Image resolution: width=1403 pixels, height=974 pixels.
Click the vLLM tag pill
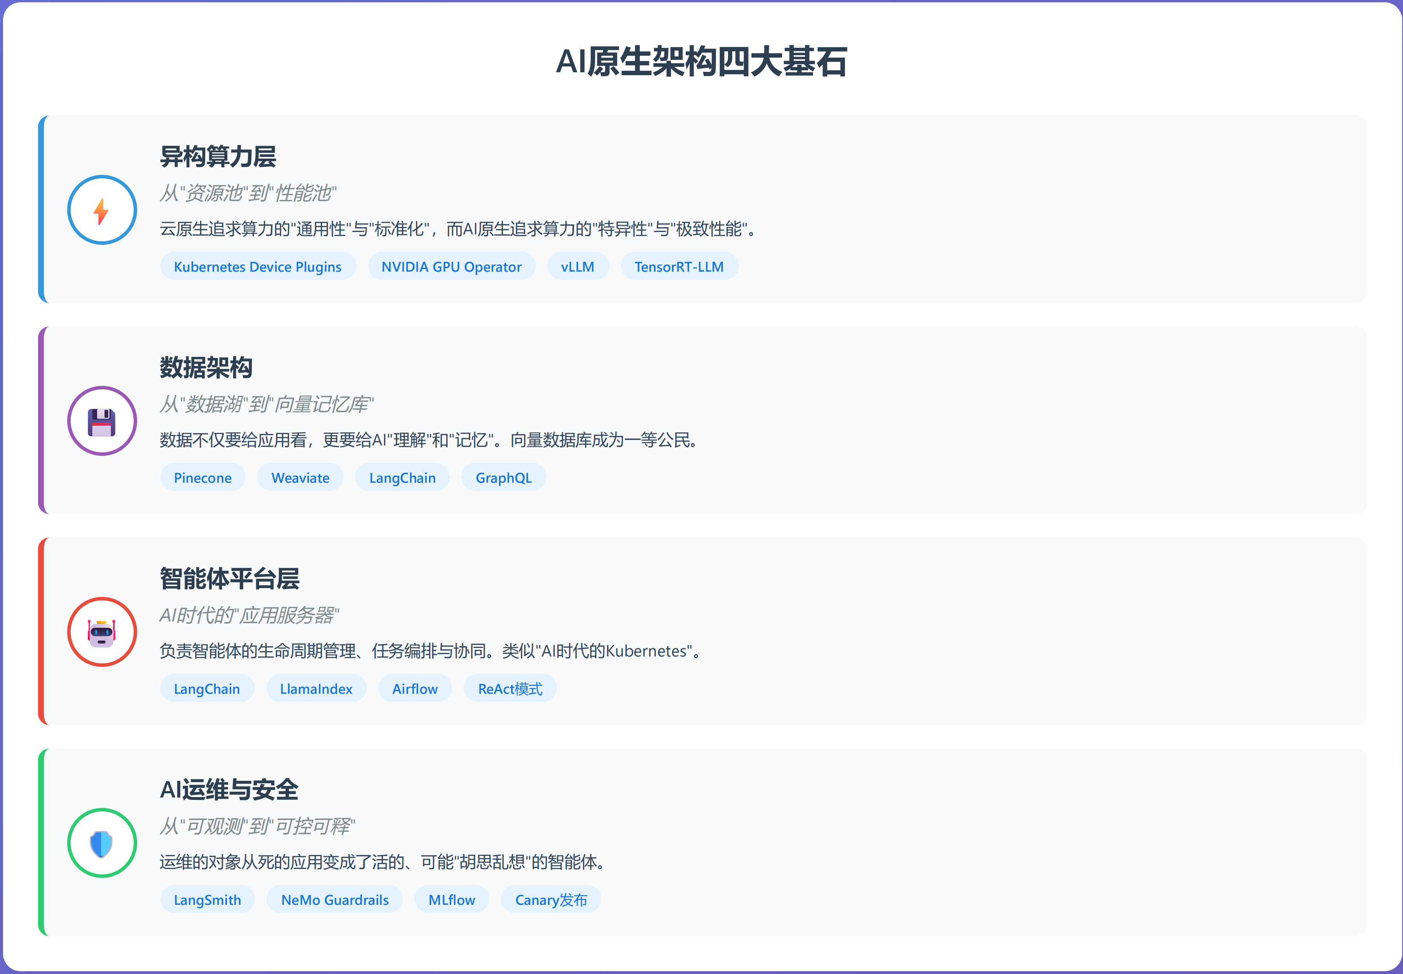[x=577, y=266]
